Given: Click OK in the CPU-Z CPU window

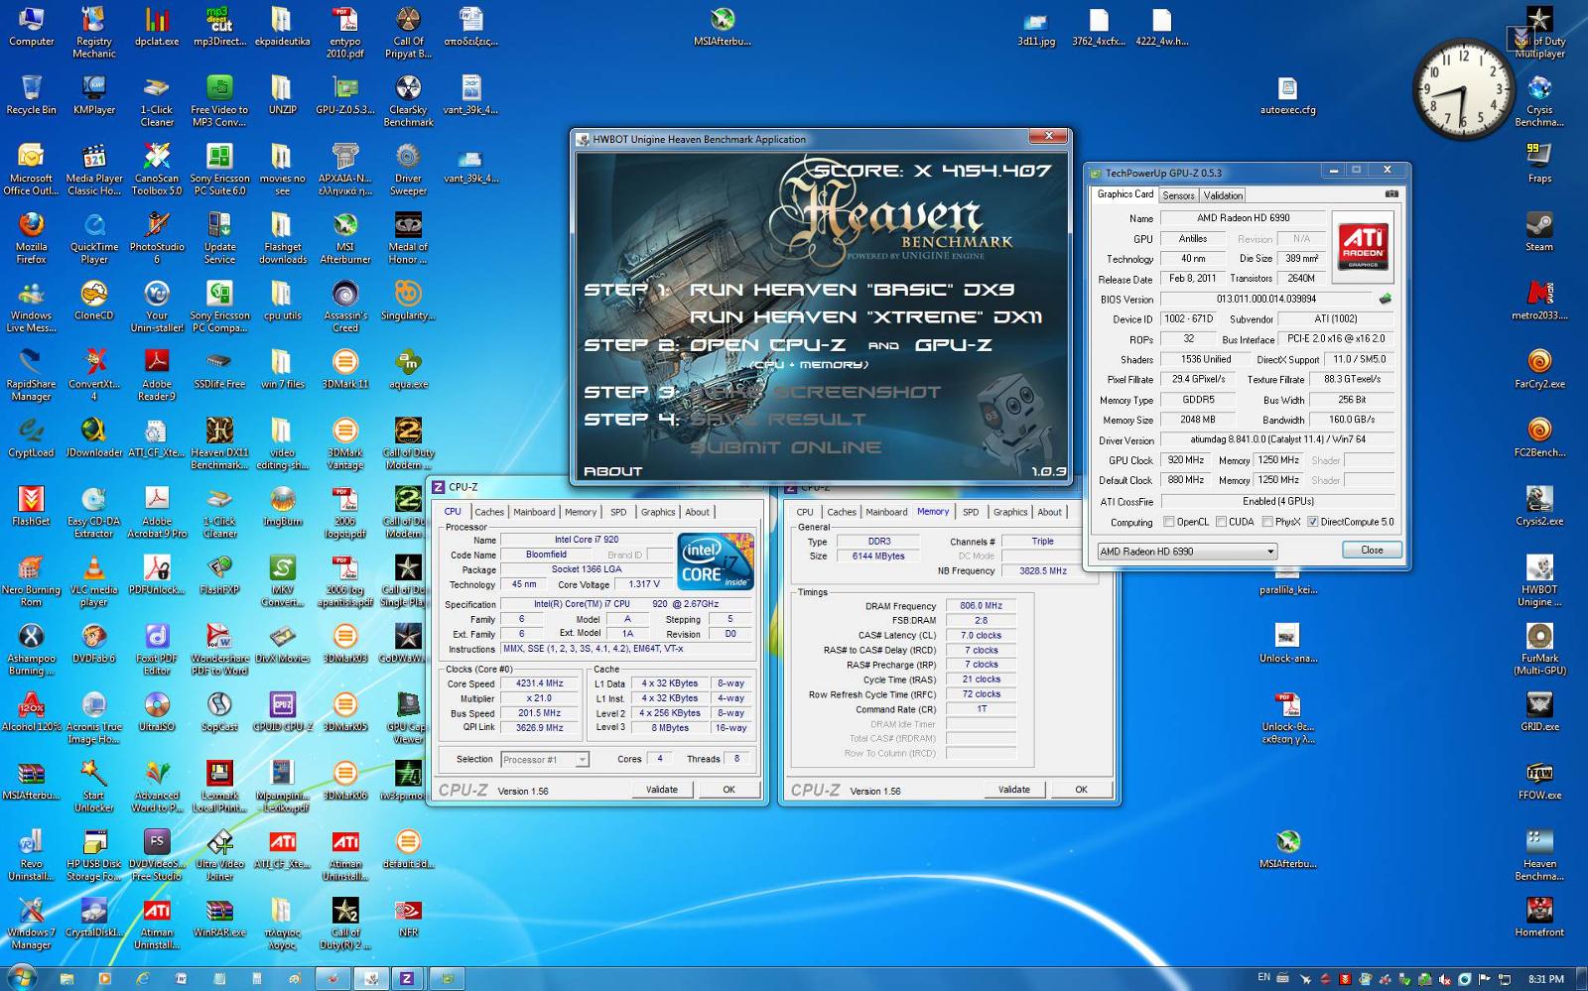Looking at the screenshot, I should [x=728, y=790].
